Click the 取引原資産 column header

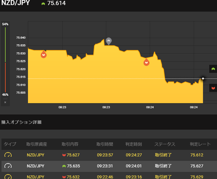pos(37,144)
